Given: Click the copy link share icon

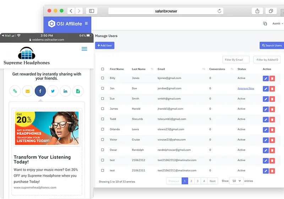Looking at the screenshot, I should pyautogui.click(x=15, y=91).
